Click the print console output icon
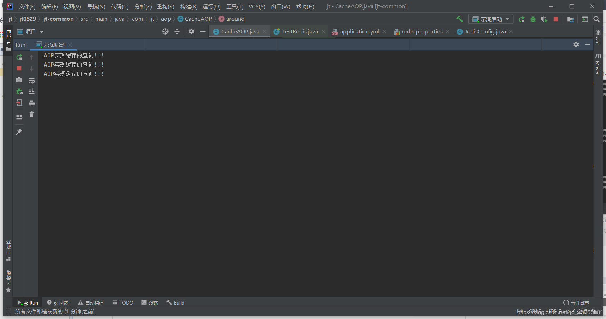This screenshot has width=606, height=319. (32, 103)
